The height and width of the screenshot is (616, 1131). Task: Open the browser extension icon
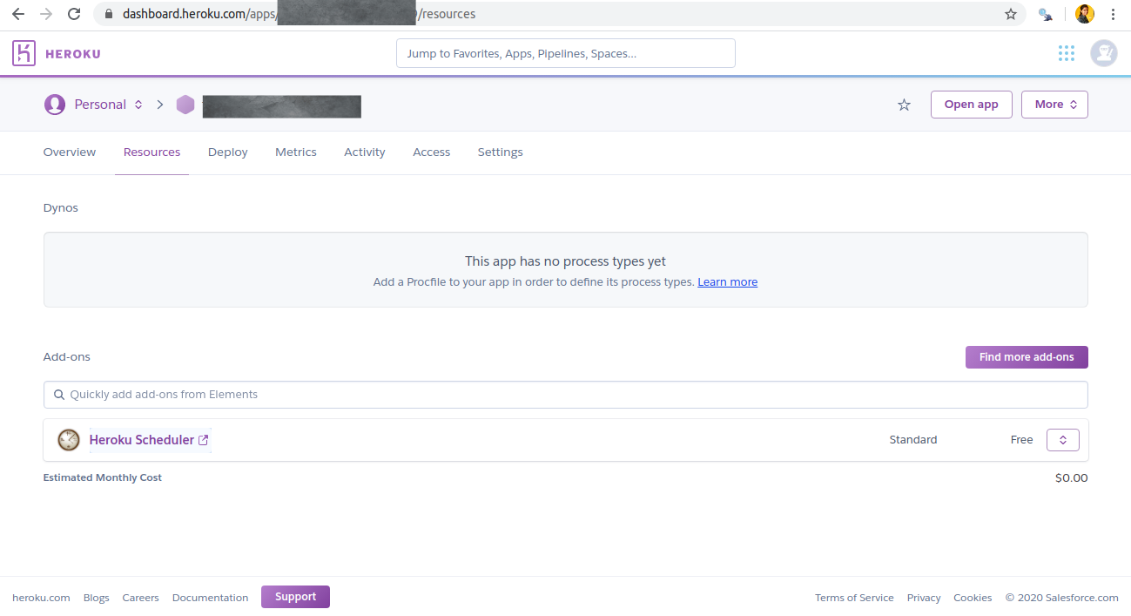tap(1045, 14)
